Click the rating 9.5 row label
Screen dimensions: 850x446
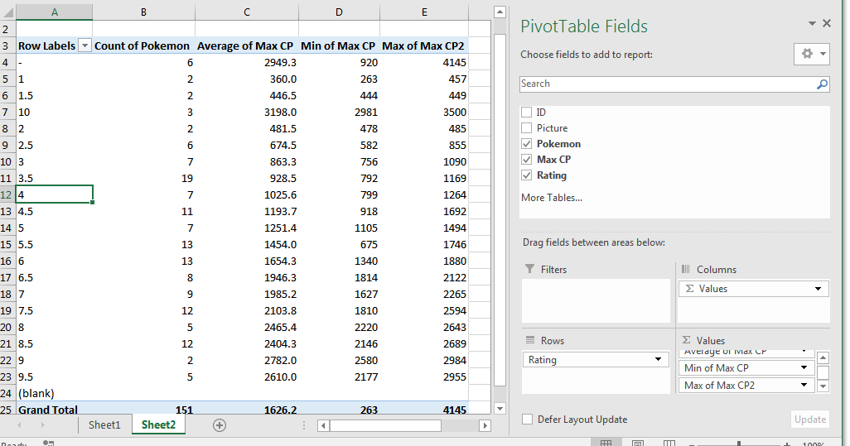pos(54,376)
